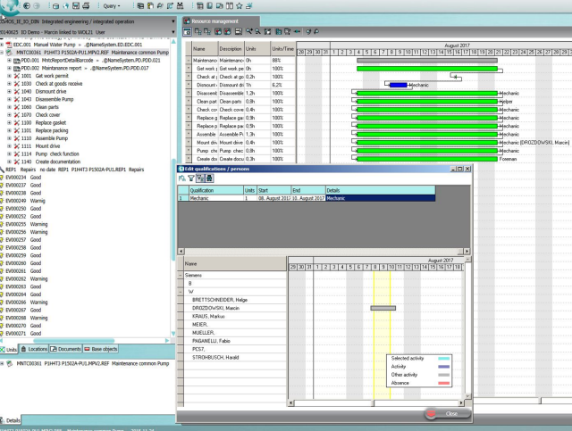Click the binoculars search icon
This screenshot has width=572, height=431.
click(x=181, y=6)
